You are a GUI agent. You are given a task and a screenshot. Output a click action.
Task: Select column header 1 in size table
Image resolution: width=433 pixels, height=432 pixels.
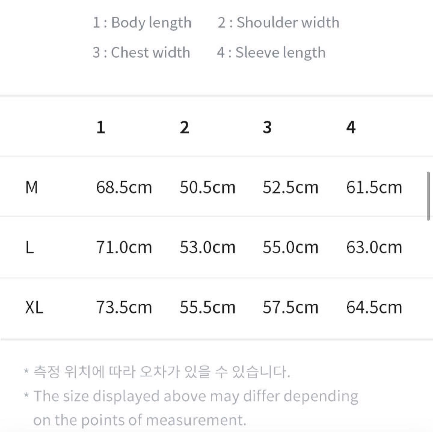point(101,127)
